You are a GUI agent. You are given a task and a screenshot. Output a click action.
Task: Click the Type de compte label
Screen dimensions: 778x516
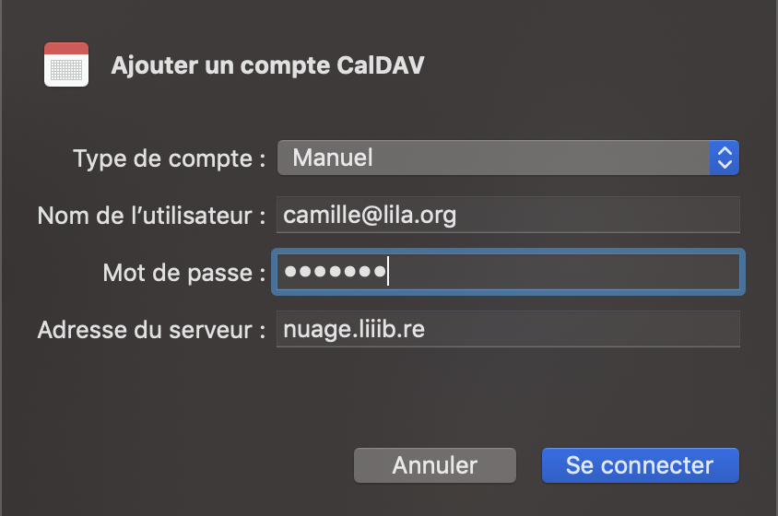(170, 158)
